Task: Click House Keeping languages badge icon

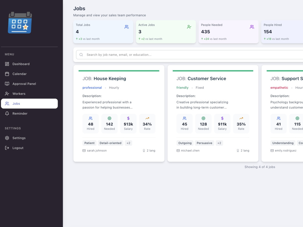Action: coord(144,150)
